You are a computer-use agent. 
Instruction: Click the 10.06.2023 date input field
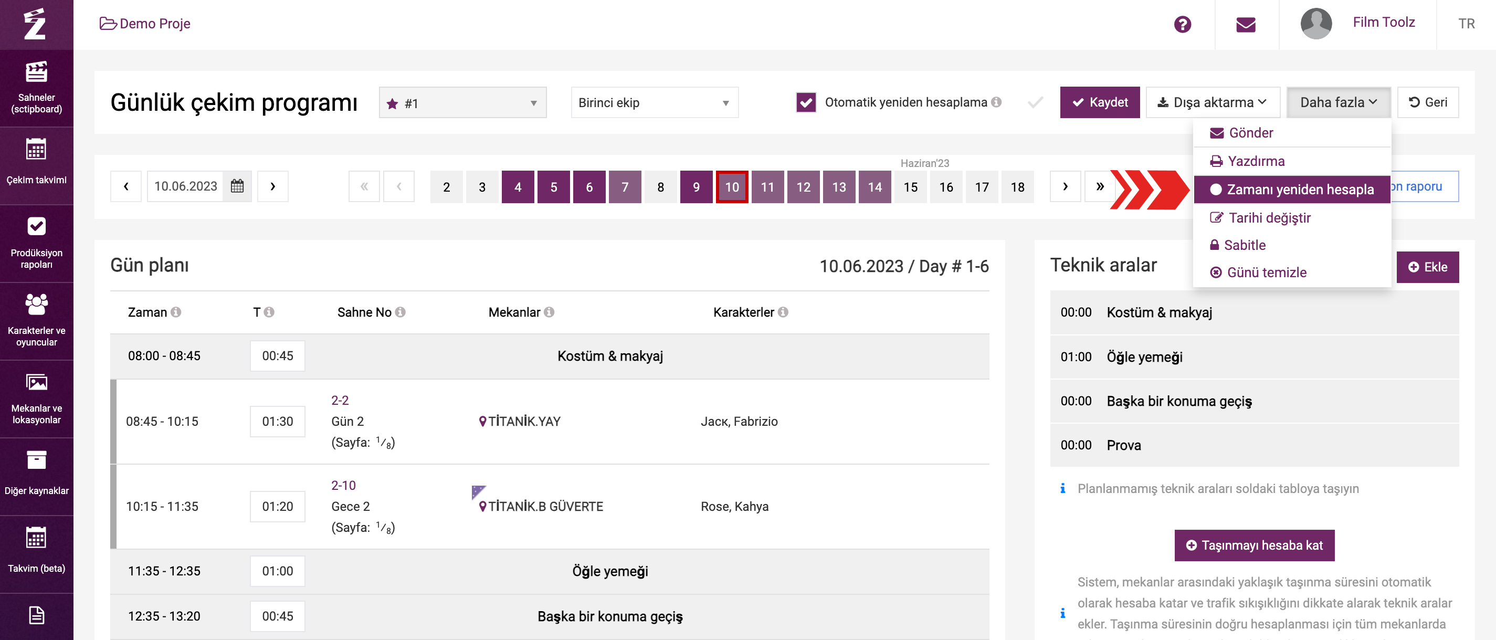pyautogui.click(x=186, y=186)
